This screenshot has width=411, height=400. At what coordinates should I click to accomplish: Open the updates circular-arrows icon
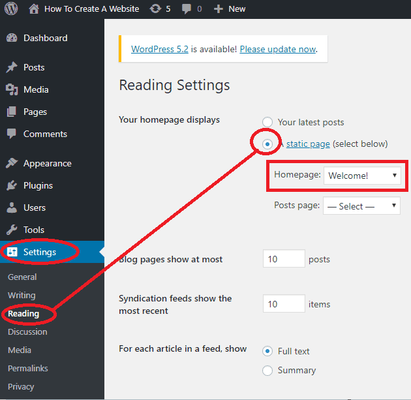pyautogui.click(x=155, y=9)
